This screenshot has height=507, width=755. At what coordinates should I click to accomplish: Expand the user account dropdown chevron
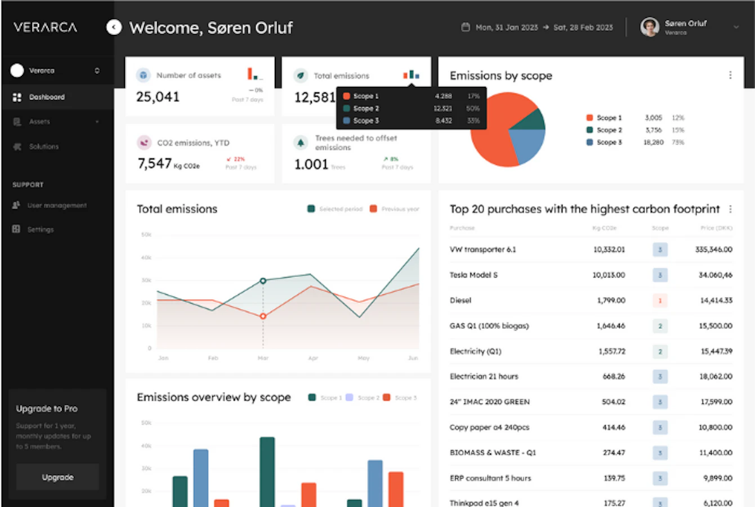pyautogui.click(x=736, y=27)
